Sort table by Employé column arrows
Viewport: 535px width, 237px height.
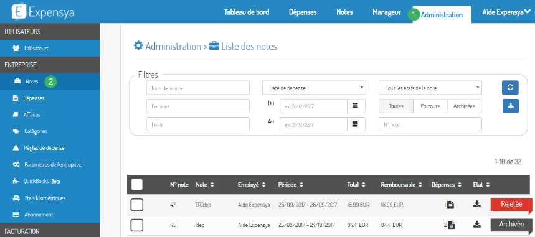click(263, 185)
